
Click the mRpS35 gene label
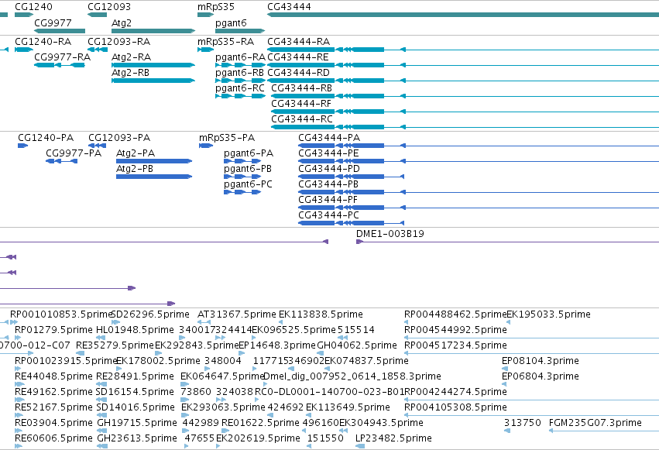point(216,7)
